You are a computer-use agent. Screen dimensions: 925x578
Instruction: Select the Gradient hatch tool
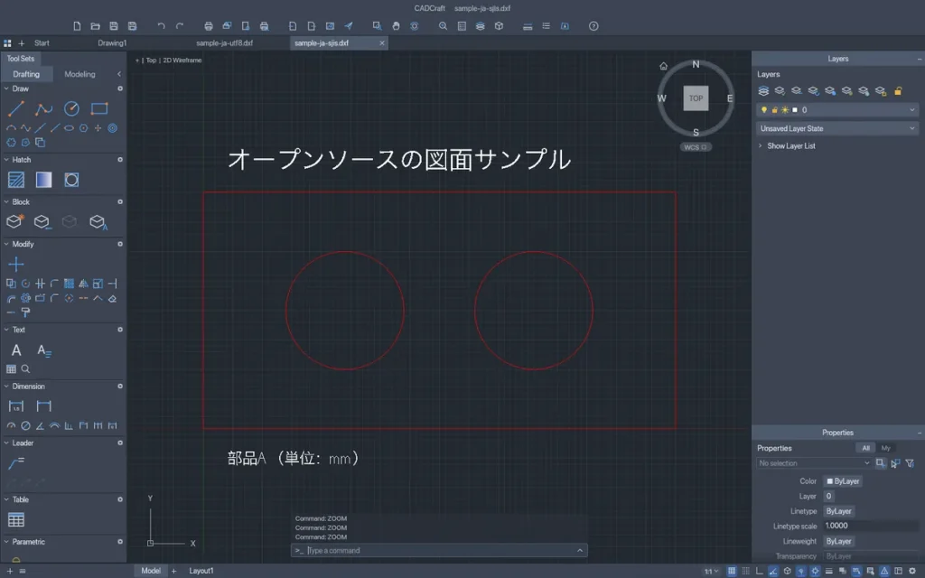pos(43,180)
